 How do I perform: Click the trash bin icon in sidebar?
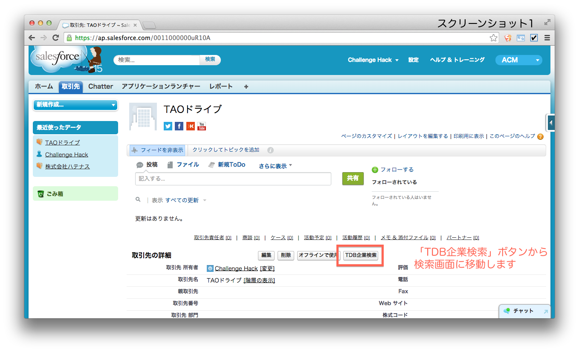coord(41,194)
